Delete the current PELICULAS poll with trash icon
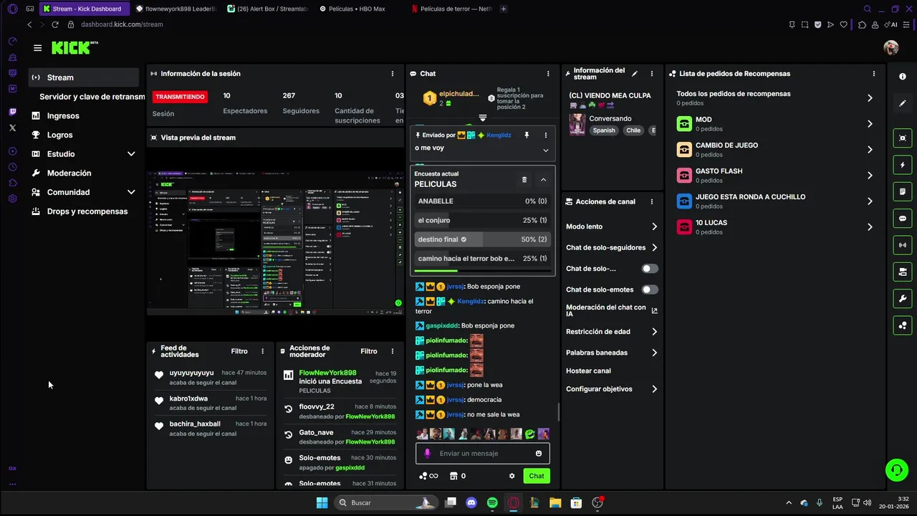 pyautogui.click(x=524, y=180)
